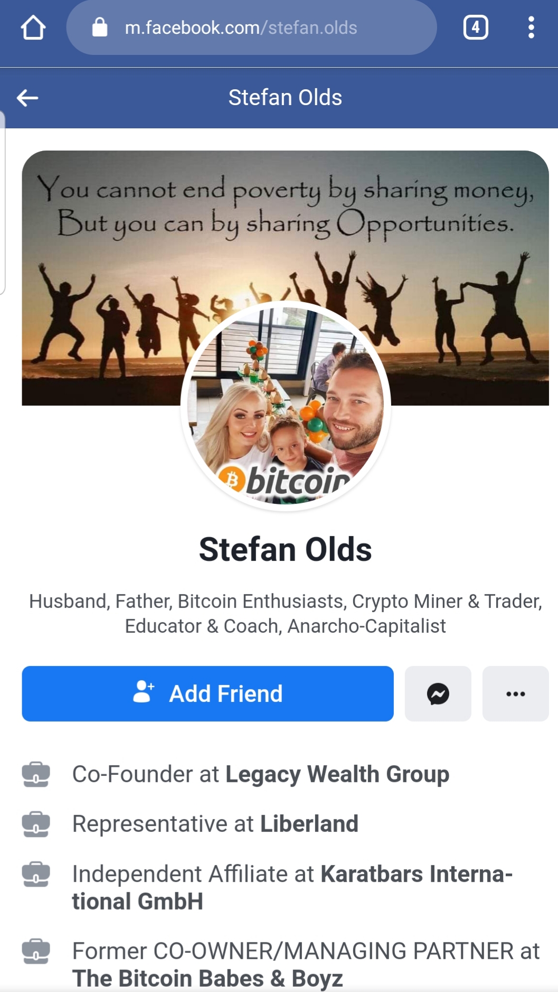Click the padlock security icon
The width and height of the screenshot is (558, 992).
click(99, 27)
